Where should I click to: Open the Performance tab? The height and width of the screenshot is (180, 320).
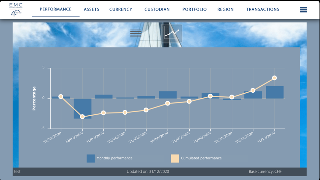pos(56,9)
